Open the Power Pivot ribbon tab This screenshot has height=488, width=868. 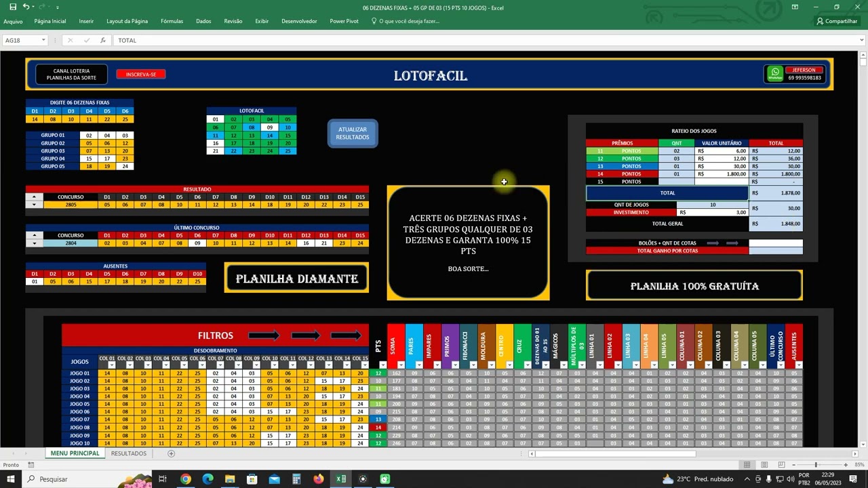tap(344, 21)
